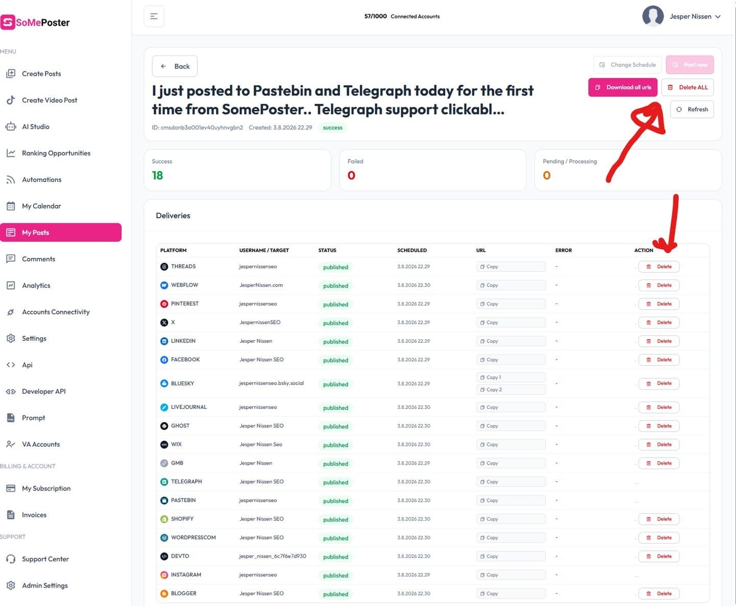Image resolution: width=736 pixels, height=606 pixels.
Task: Click the Comments speech bubble icon
Action: pos(11,259)
